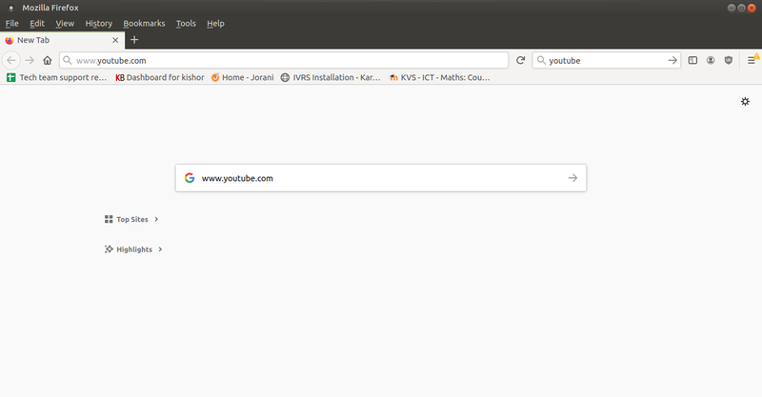Click the search bar magnifier icon
The height and width of the screenshot is (397, 762).
(x=541, y=60)
